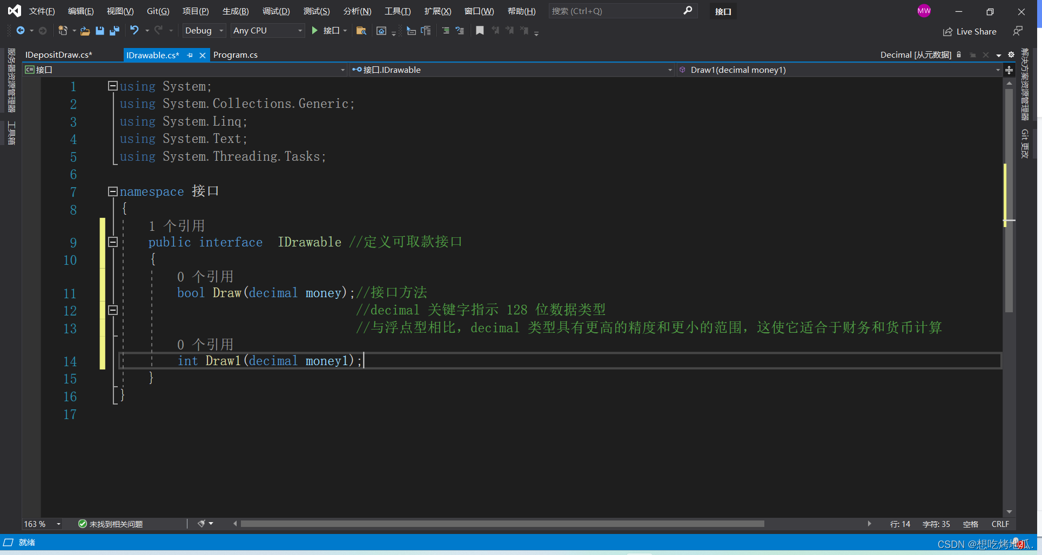Switch to the Program.cs tab

236,54
